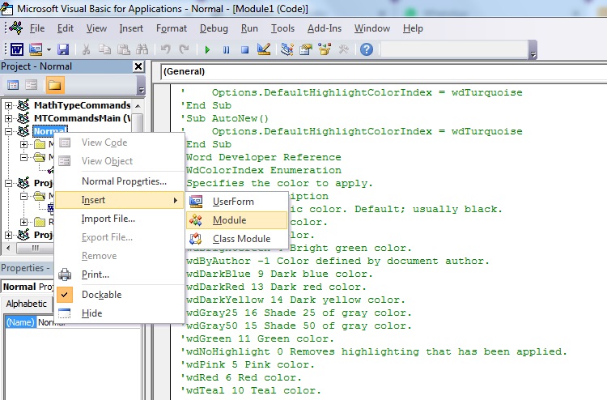The image size is (607, 400).
Task: Toggle Design Mode icon
Action: [x=264, y=49]
